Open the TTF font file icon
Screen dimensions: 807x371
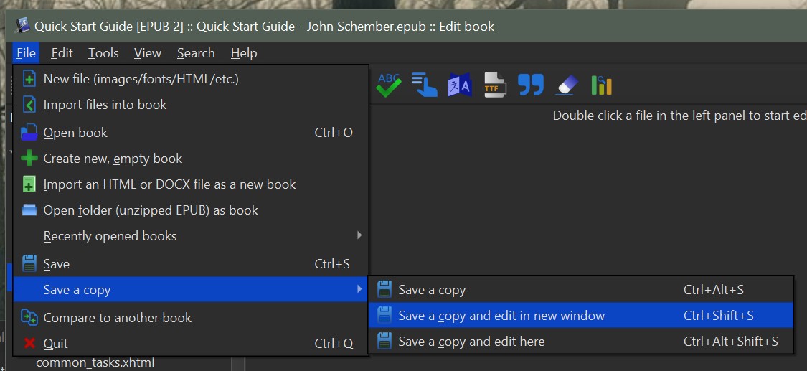[x=494, y=85]
